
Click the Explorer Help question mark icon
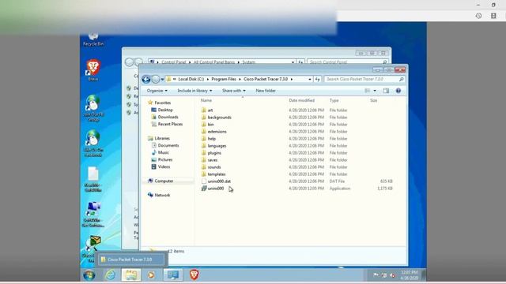(398, 91)
